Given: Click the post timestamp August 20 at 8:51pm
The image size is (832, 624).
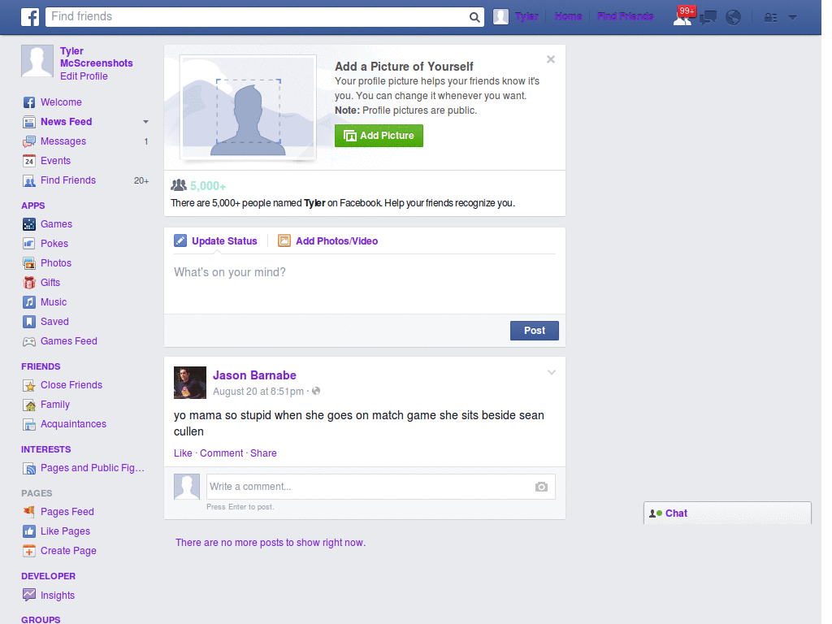Looking at the screenshot, I should tap(258, 392).
